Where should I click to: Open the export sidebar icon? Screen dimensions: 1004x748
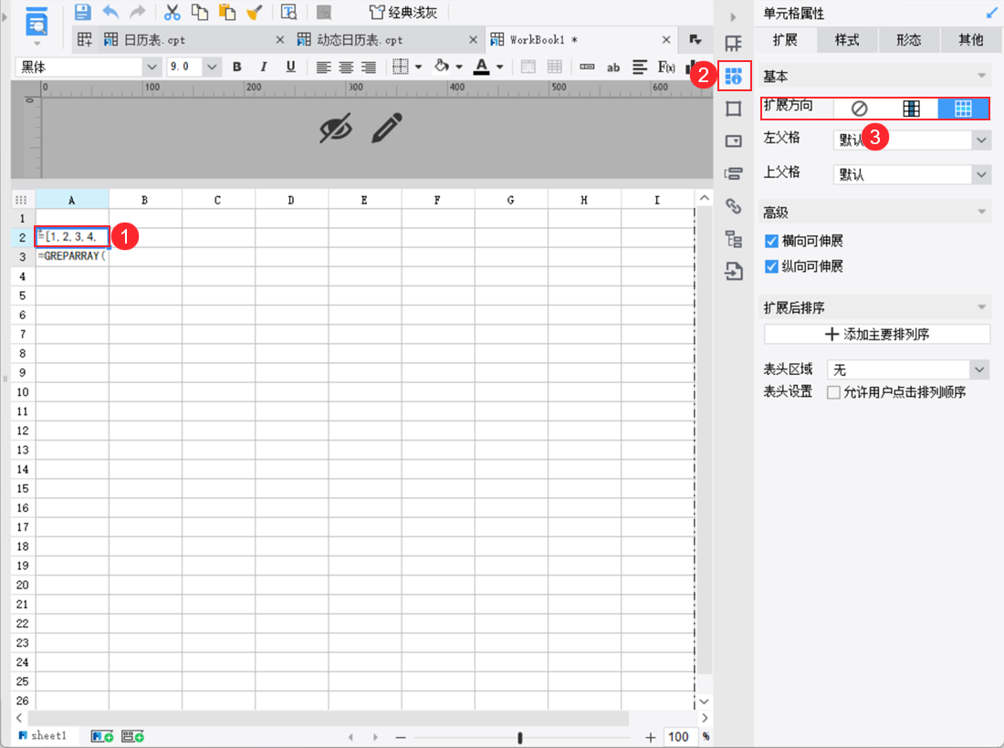point(734,271)
